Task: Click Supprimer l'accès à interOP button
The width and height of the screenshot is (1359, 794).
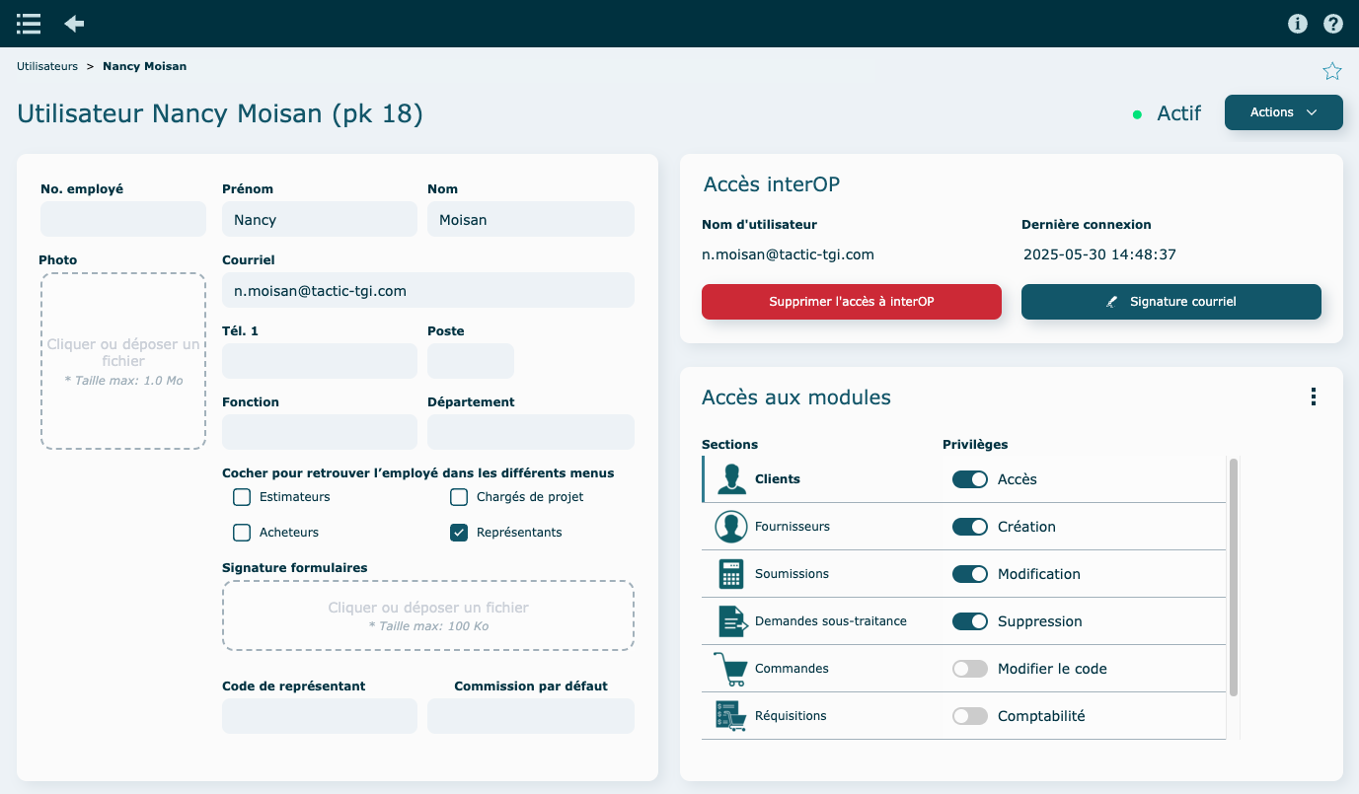Action: pyautogui.click(x=851, y=302)
